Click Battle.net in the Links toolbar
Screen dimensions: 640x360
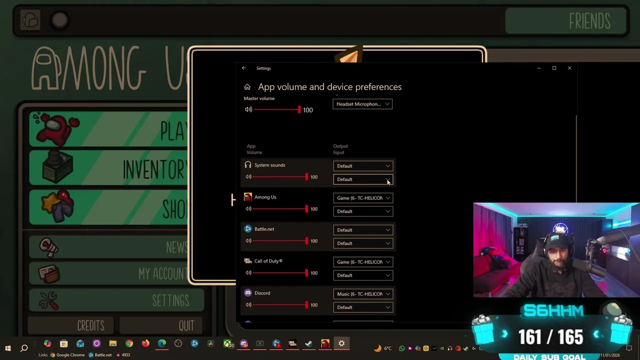(100, 355)
